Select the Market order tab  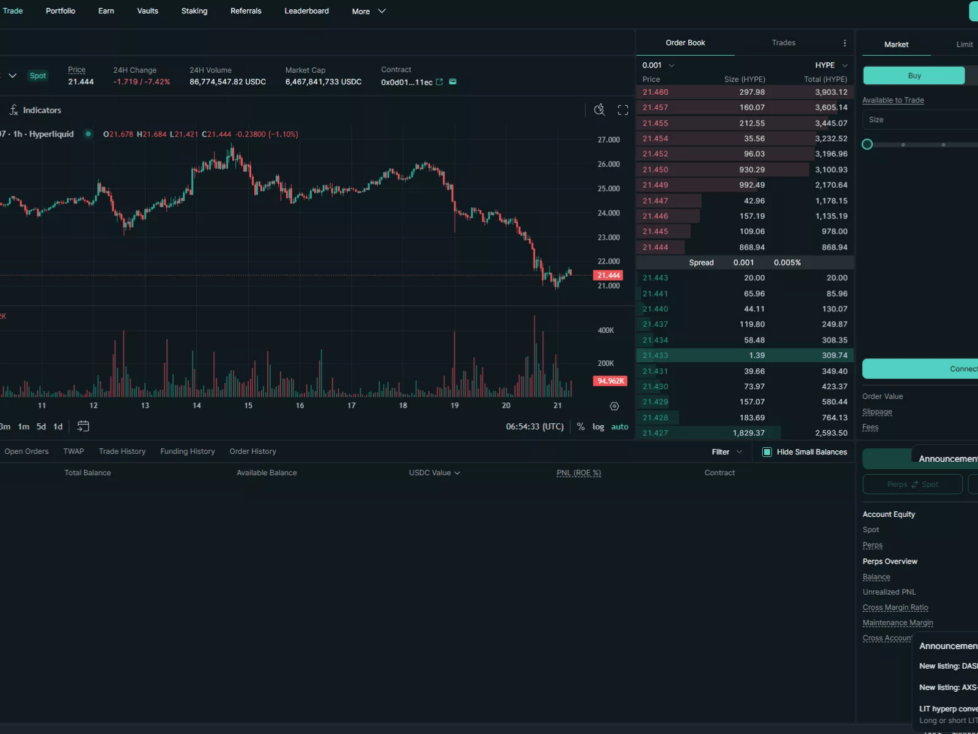pos(896,45)
